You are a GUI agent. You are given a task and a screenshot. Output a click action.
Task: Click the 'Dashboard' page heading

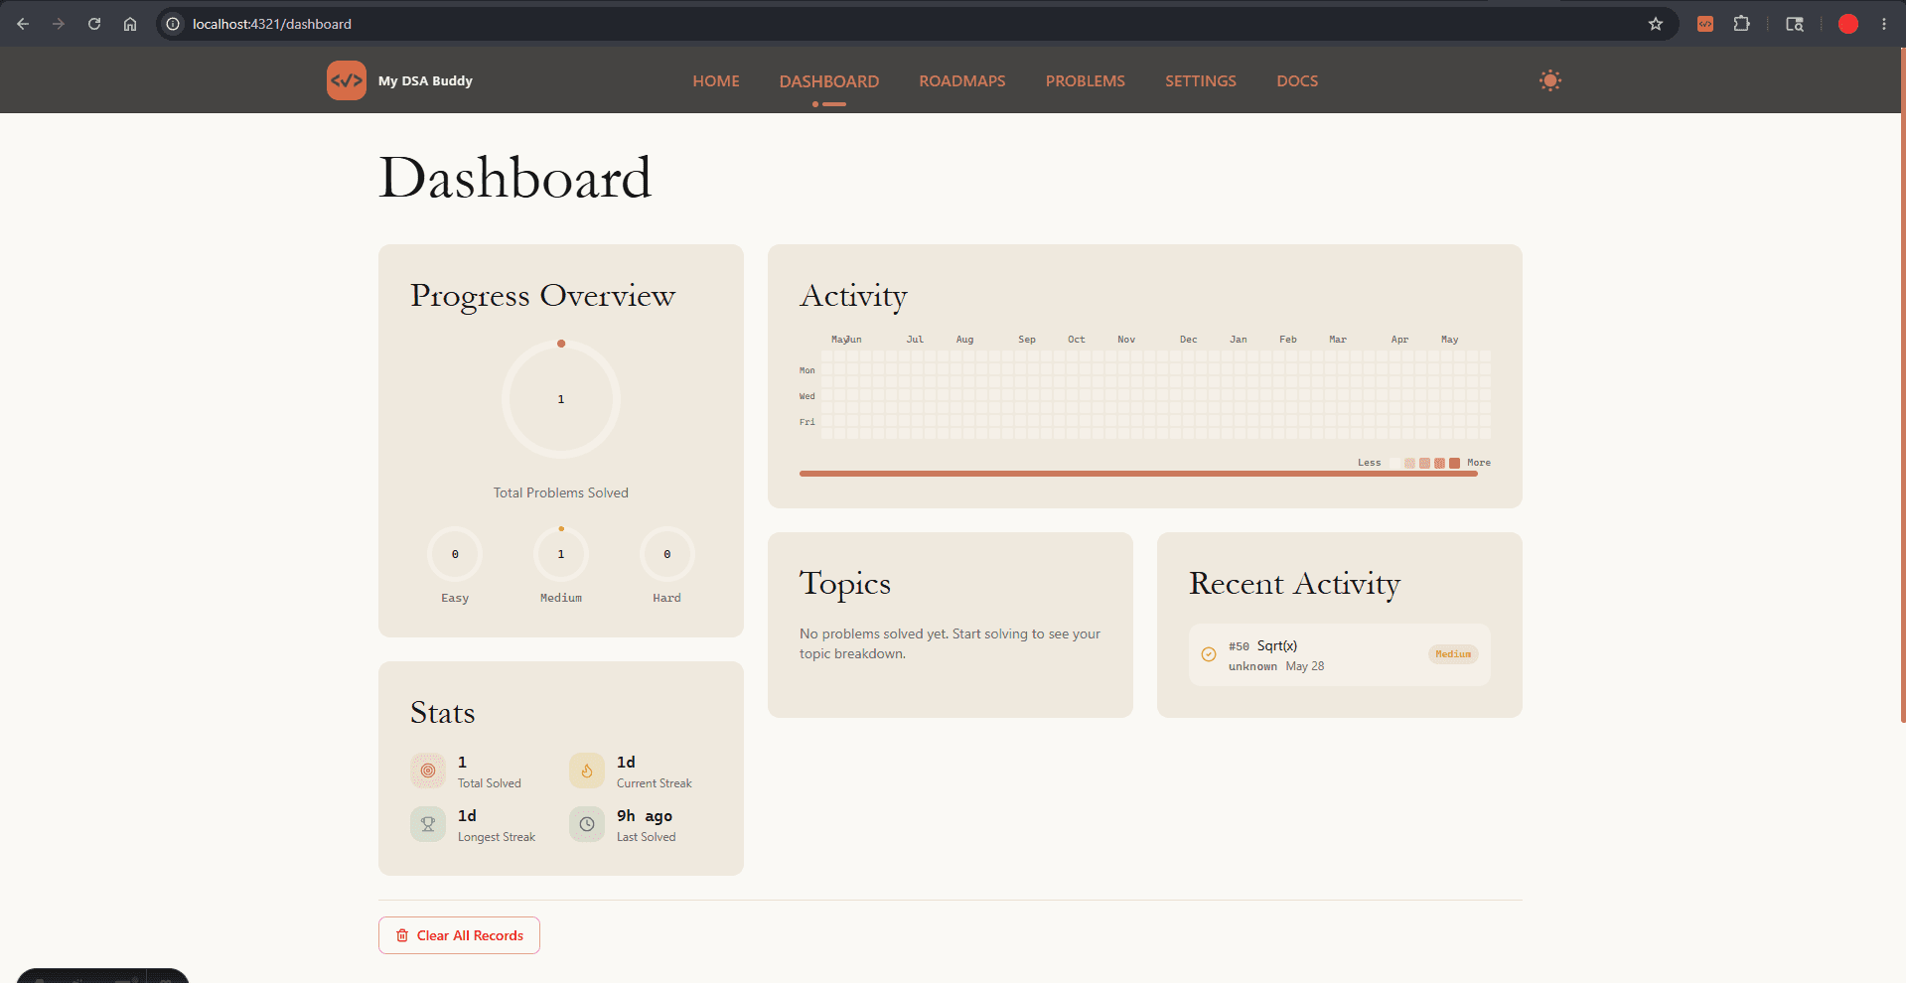coord(515,178)
